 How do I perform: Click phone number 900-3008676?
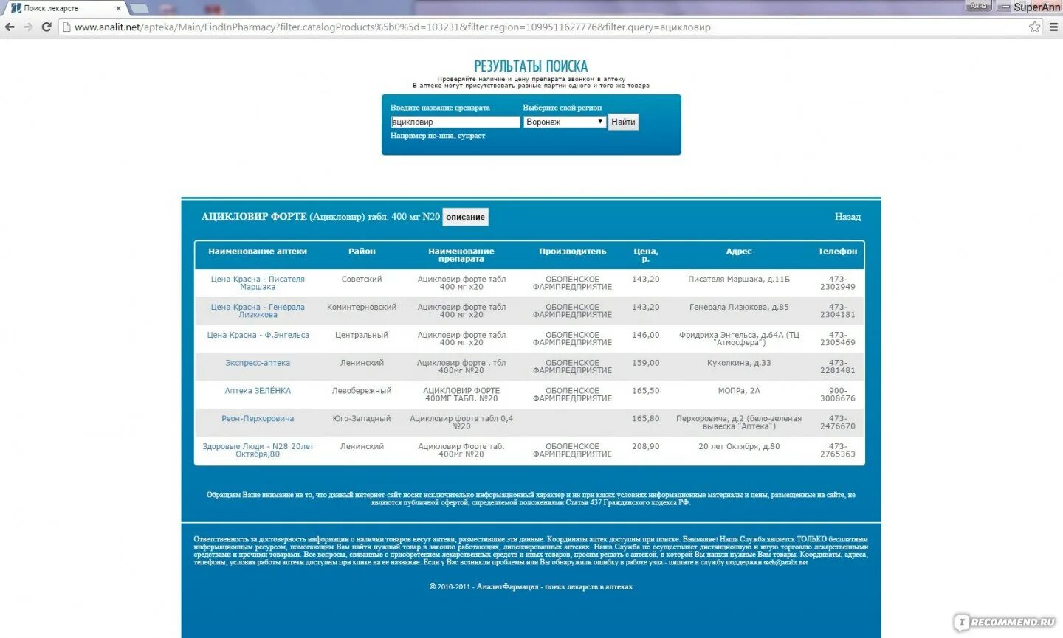[838, 395]
